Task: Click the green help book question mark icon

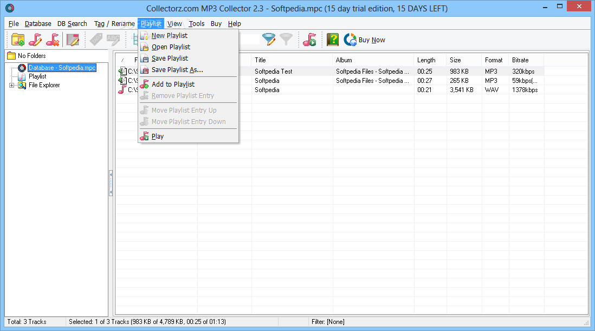Action: (x=332, y=40)
